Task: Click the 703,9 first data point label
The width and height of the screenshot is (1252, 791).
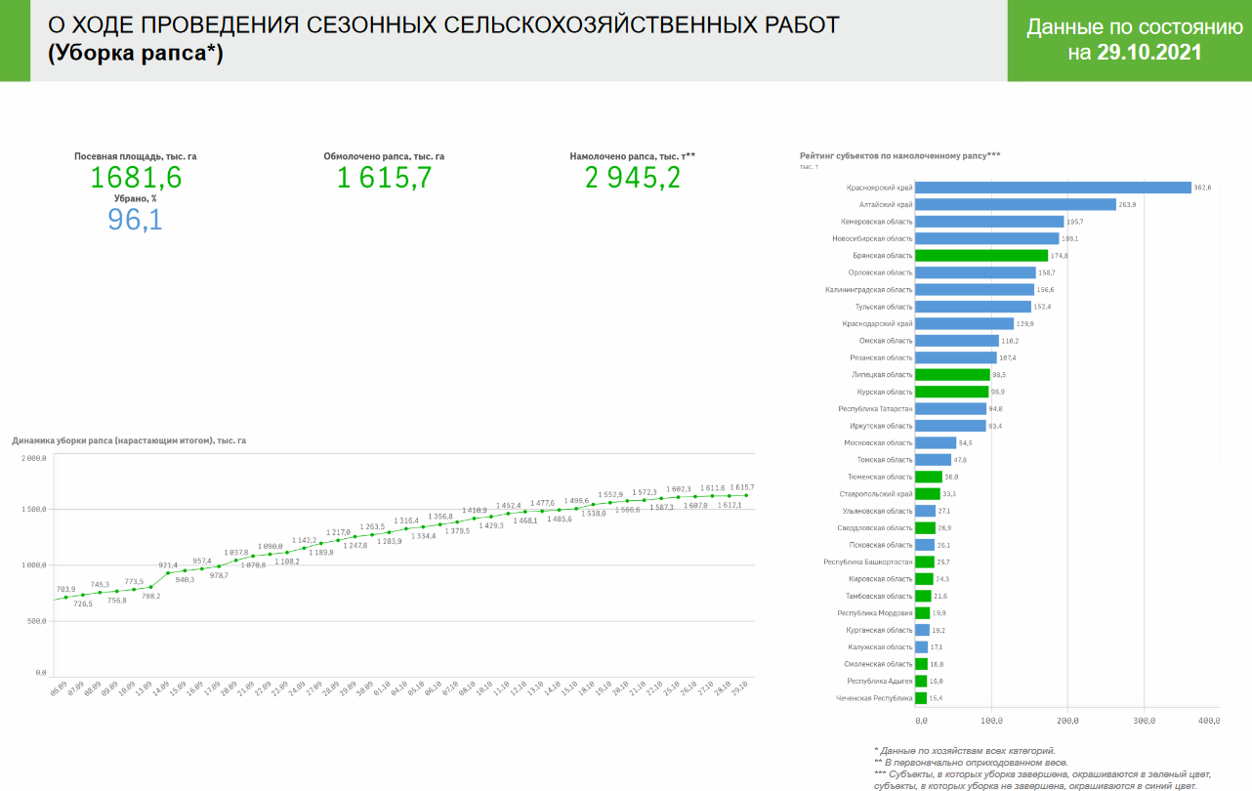Action: pyautogui.click(x=66, y=589)
